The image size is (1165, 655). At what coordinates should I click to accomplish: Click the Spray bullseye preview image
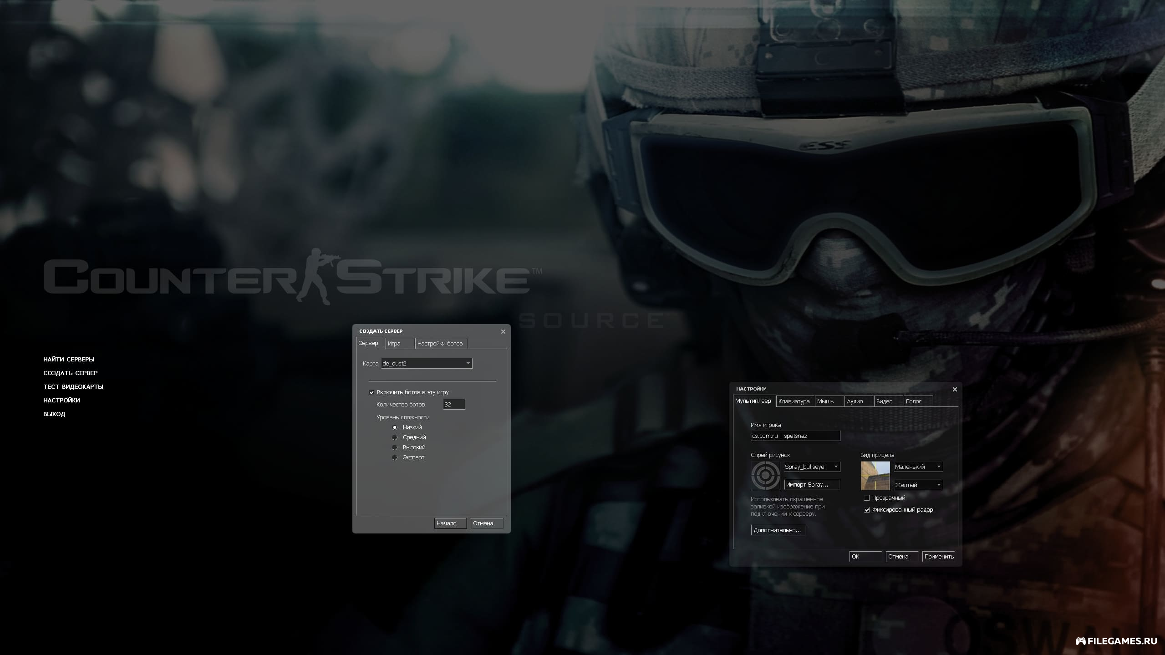765,475
